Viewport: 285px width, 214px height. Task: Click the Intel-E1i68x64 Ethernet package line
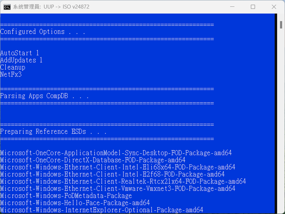point(118,167)
